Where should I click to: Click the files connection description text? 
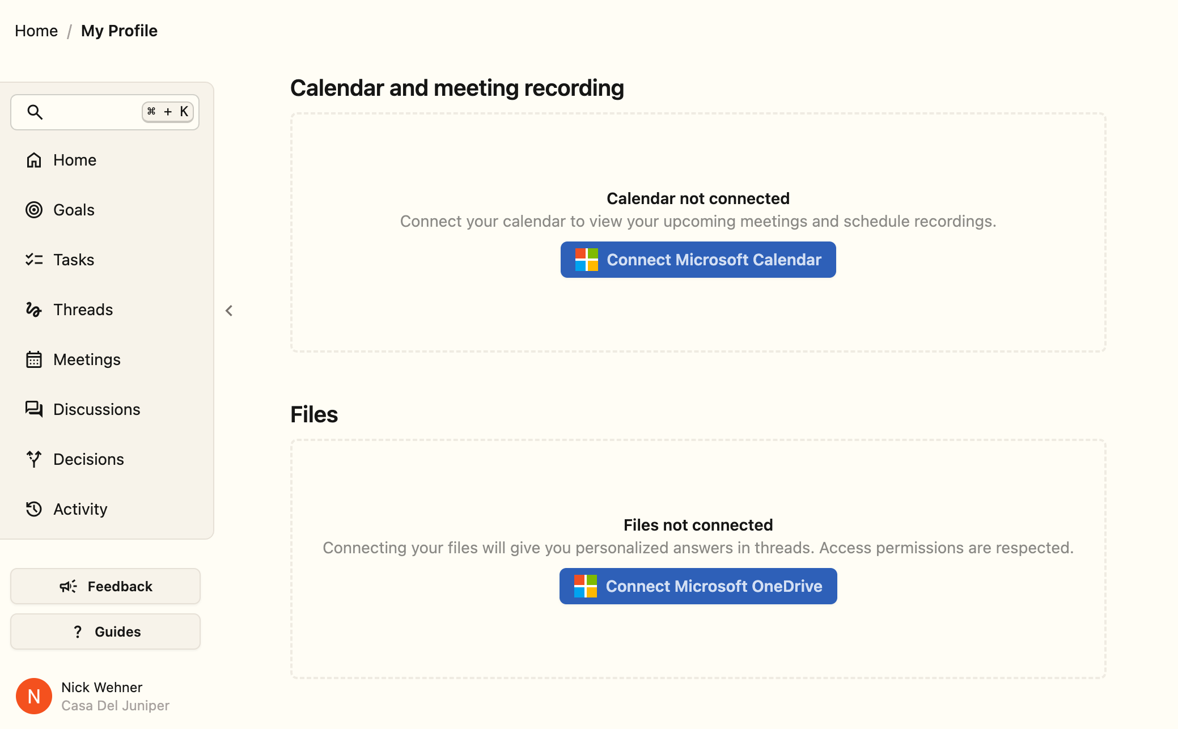(x=698, y=548)
